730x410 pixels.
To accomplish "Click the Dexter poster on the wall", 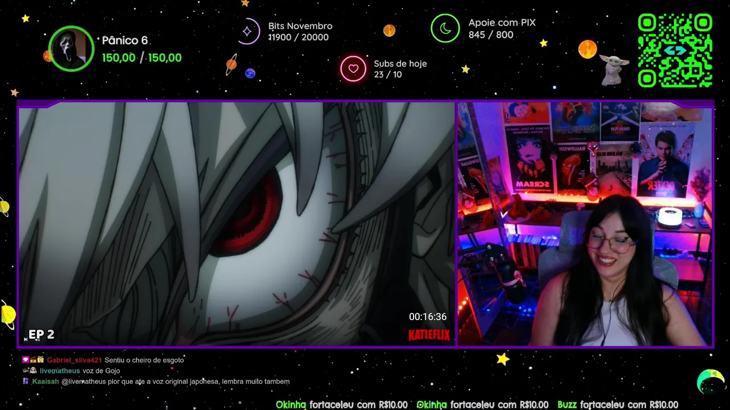I will 664,161.
